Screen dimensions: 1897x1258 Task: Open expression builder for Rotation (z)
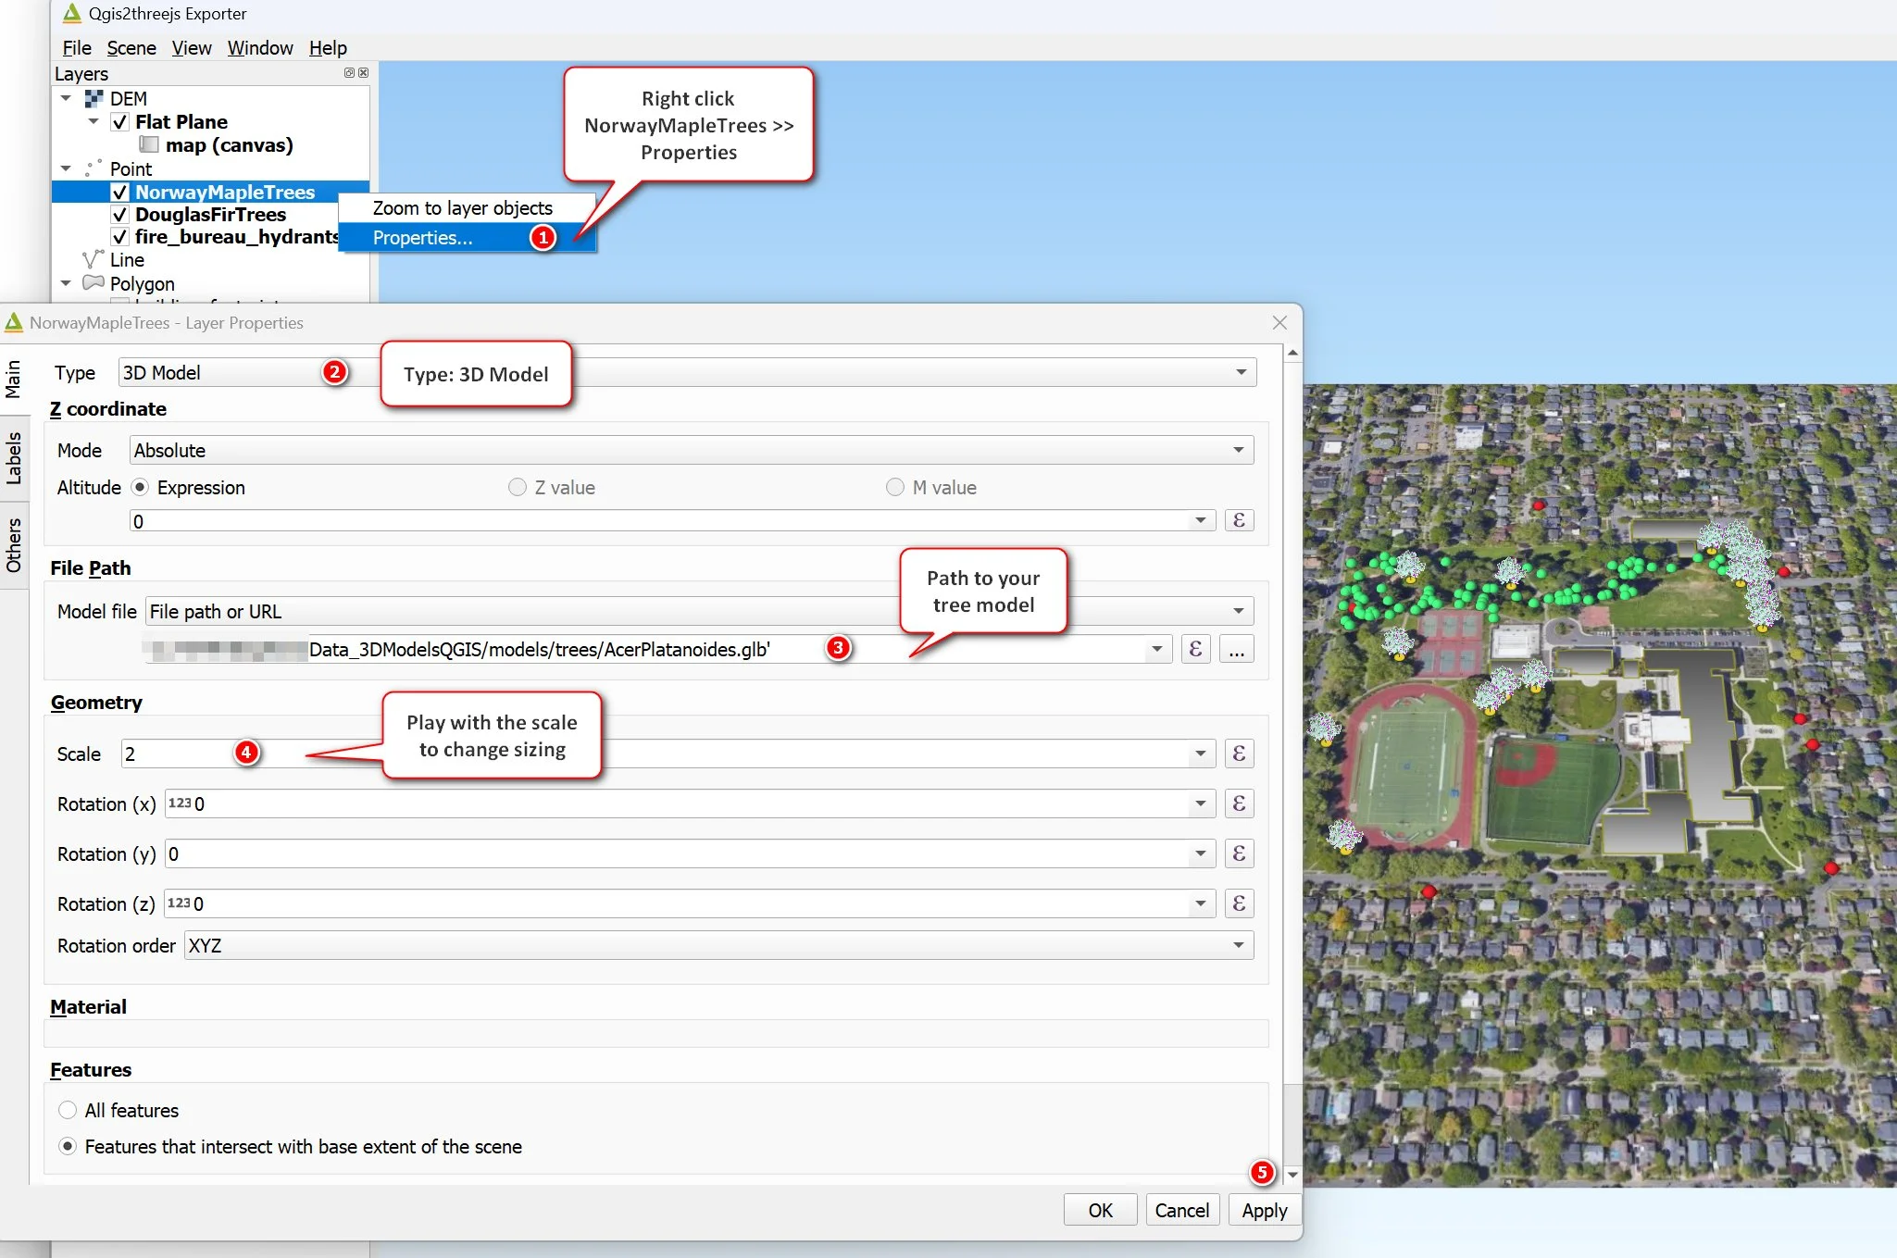tap(1240, 903)
